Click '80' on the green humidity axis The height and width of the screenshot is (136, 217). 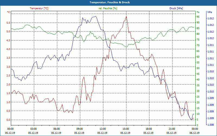pos(198,34)
